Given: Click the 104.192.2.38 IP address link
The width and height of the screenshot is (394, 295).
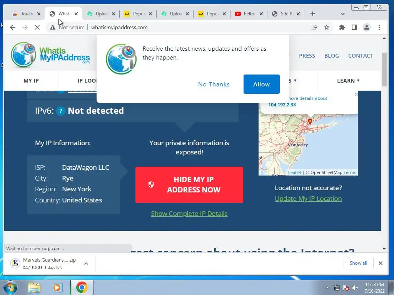Looking at the screenshot, I should click(x=282, y=105).
